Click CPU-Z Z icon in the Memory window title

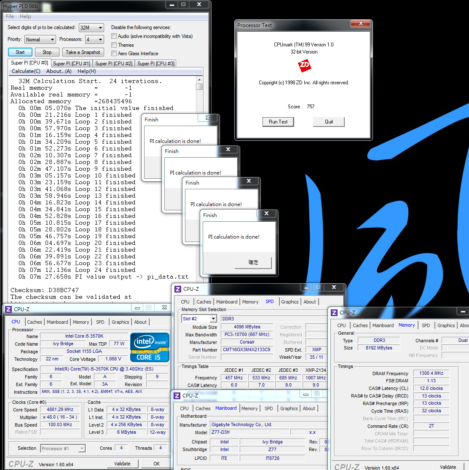point(334,313)
